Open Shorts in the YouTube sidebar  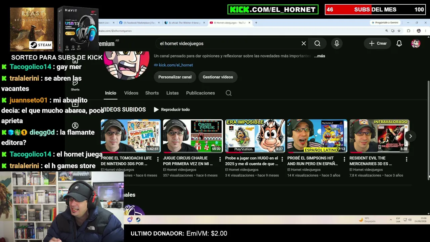click(x=75, y=85)
